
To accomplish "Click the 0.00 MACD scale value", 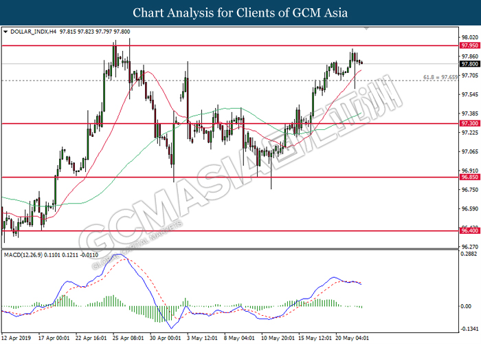I will click(467, 306).
